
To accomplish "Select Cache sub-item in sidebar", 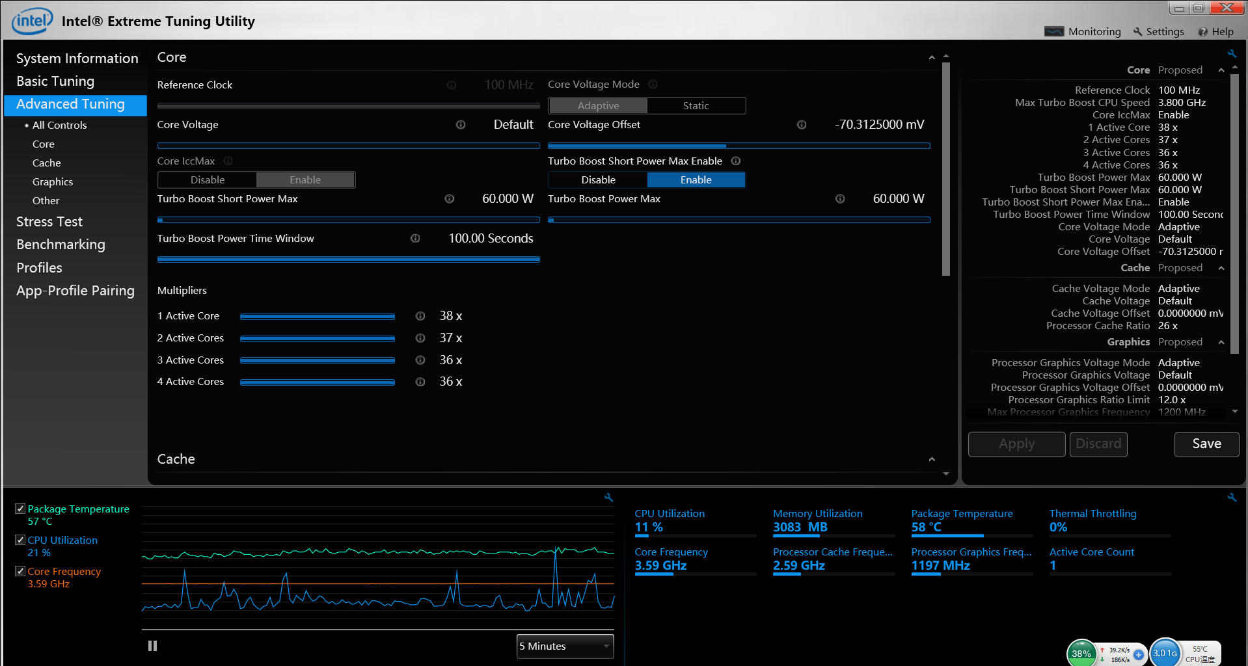I will click(x=47, y=163).
